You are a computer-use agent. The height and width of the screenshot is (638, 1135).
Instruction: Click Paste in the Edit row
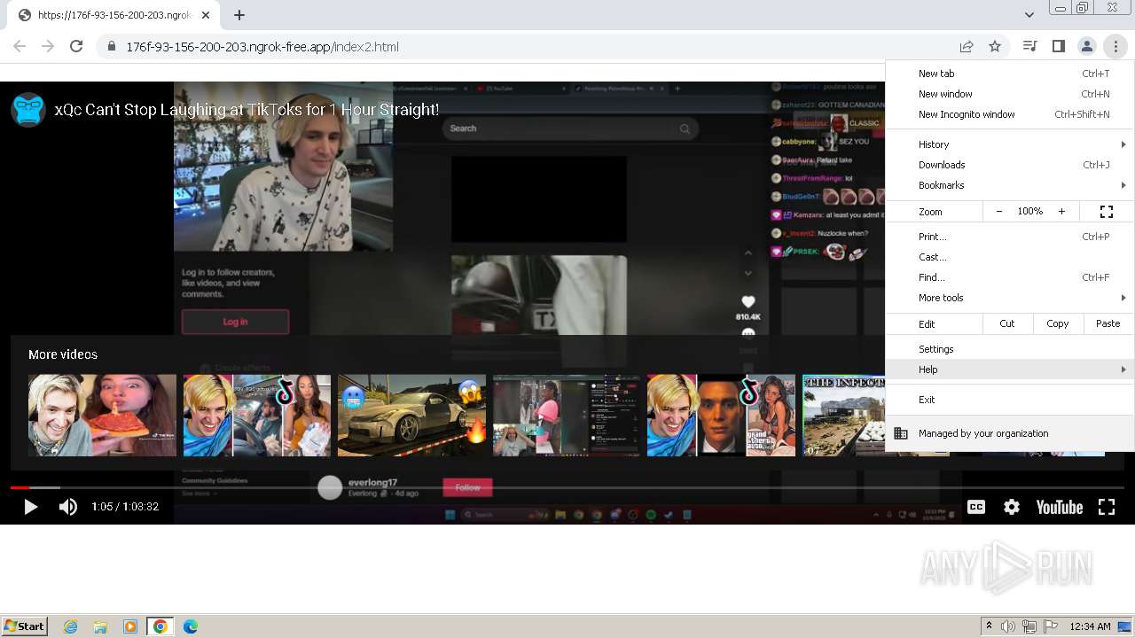pos(1108,323)
